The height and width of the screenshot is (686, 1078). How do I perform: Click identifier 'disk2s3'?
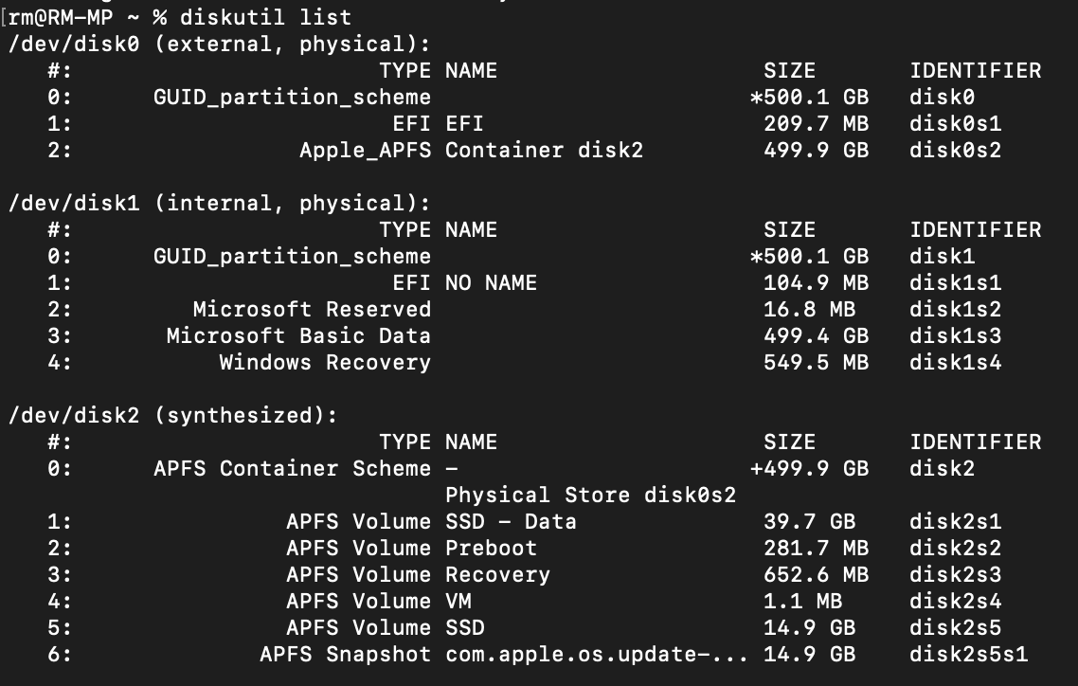(x=955, y=574)
